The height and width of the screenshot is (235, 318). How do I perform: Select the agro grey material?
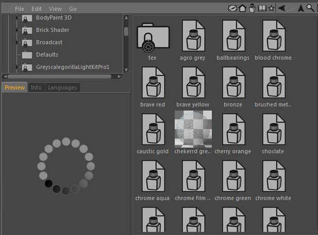193,35
